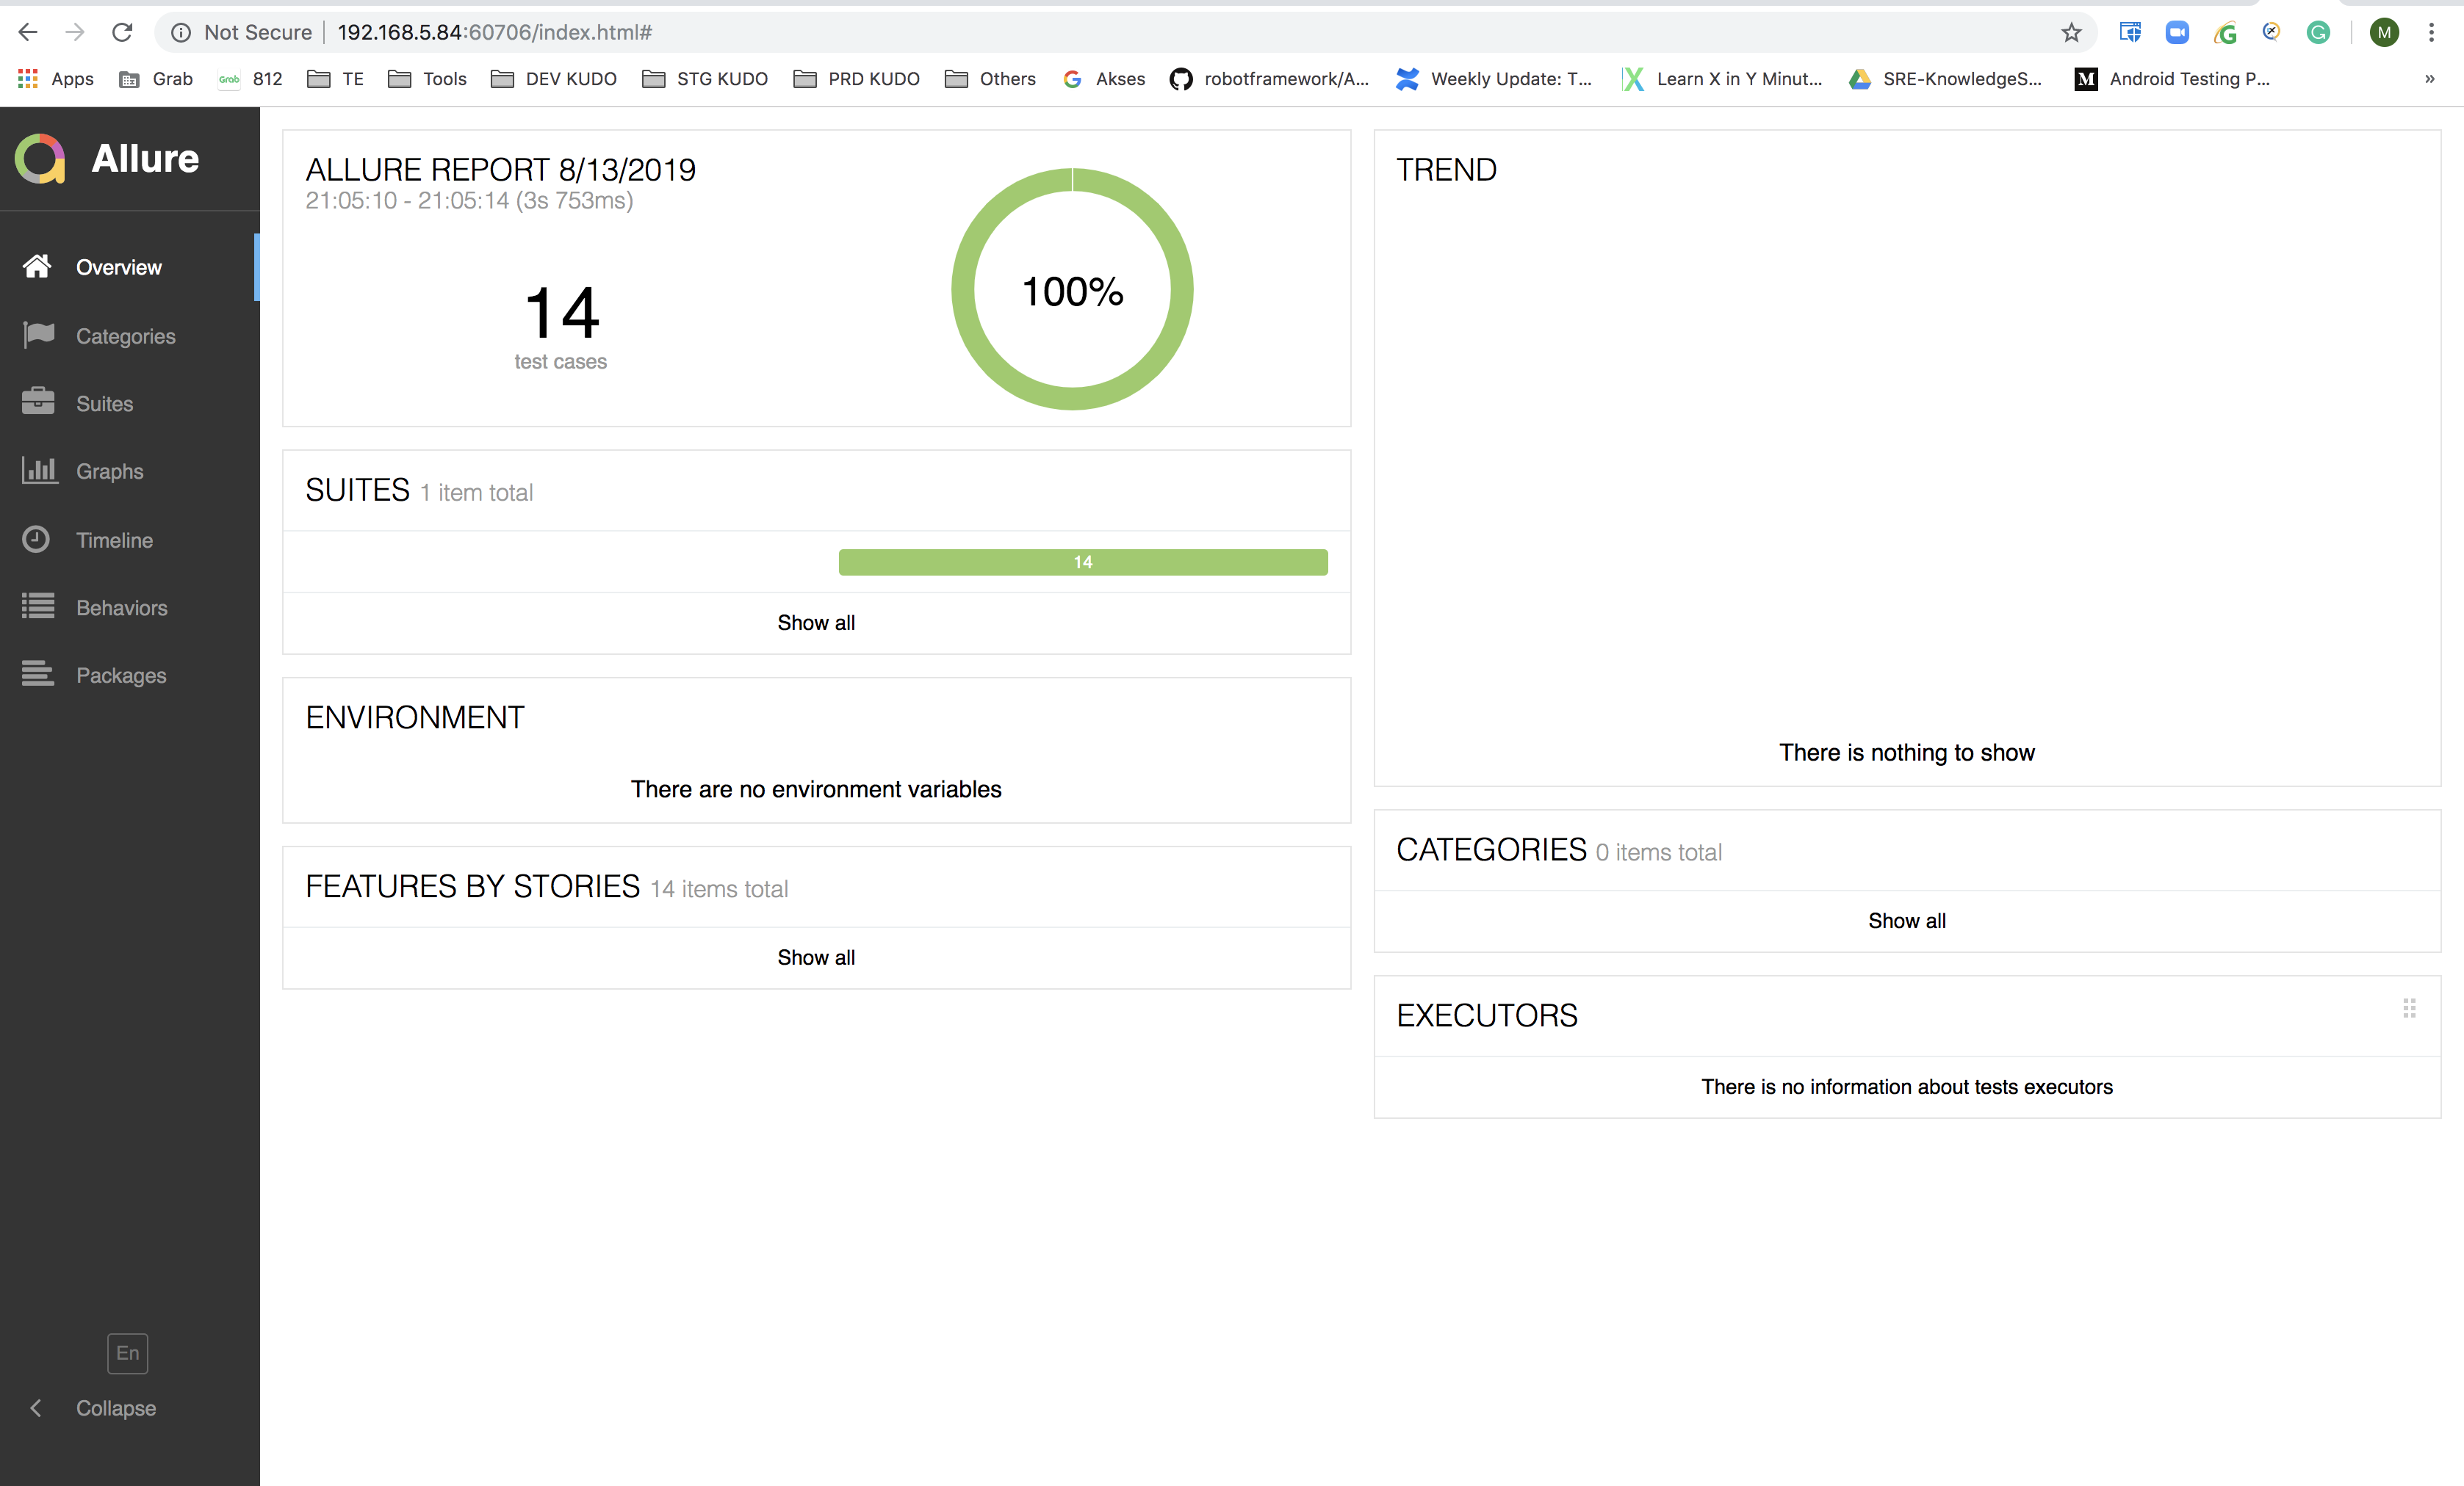Open Suites via the briefcase icon

pos(38,402)
